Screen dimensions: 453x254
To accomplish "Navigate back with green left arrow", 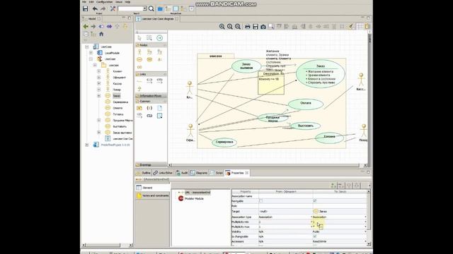I will coord(86,27).
